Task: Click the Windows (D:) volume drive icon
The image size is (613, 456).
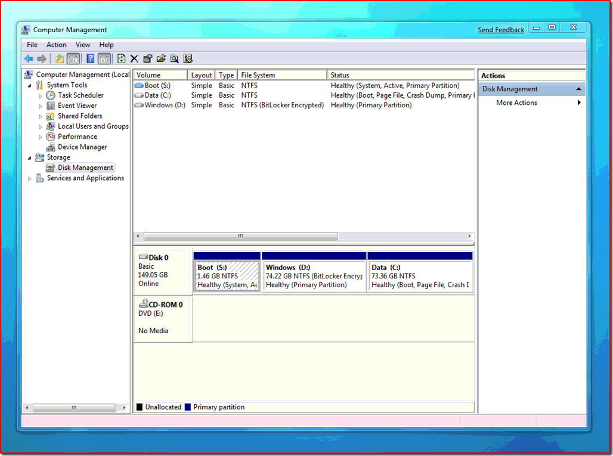Action: point(139,105)
